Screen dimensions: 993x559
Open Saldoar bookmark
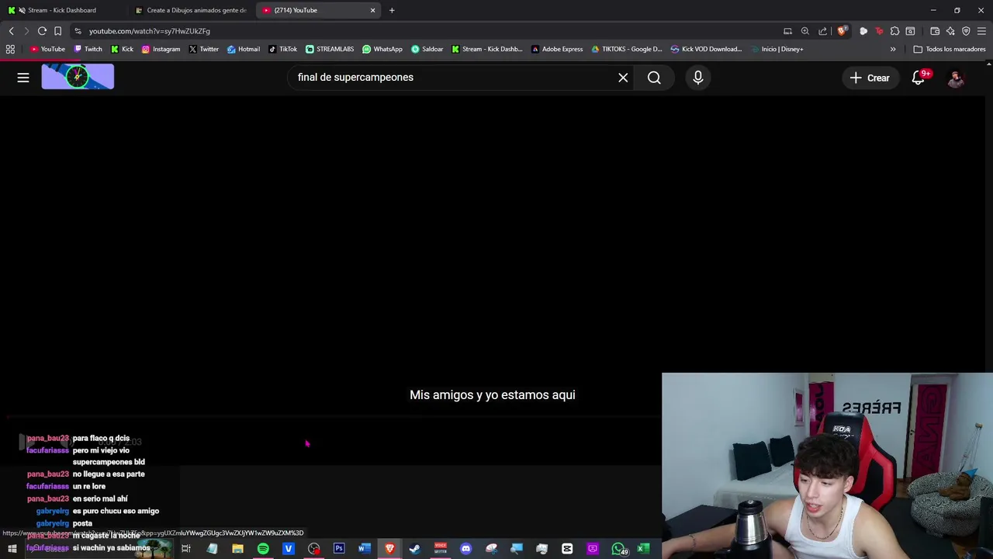click(427, 49)
